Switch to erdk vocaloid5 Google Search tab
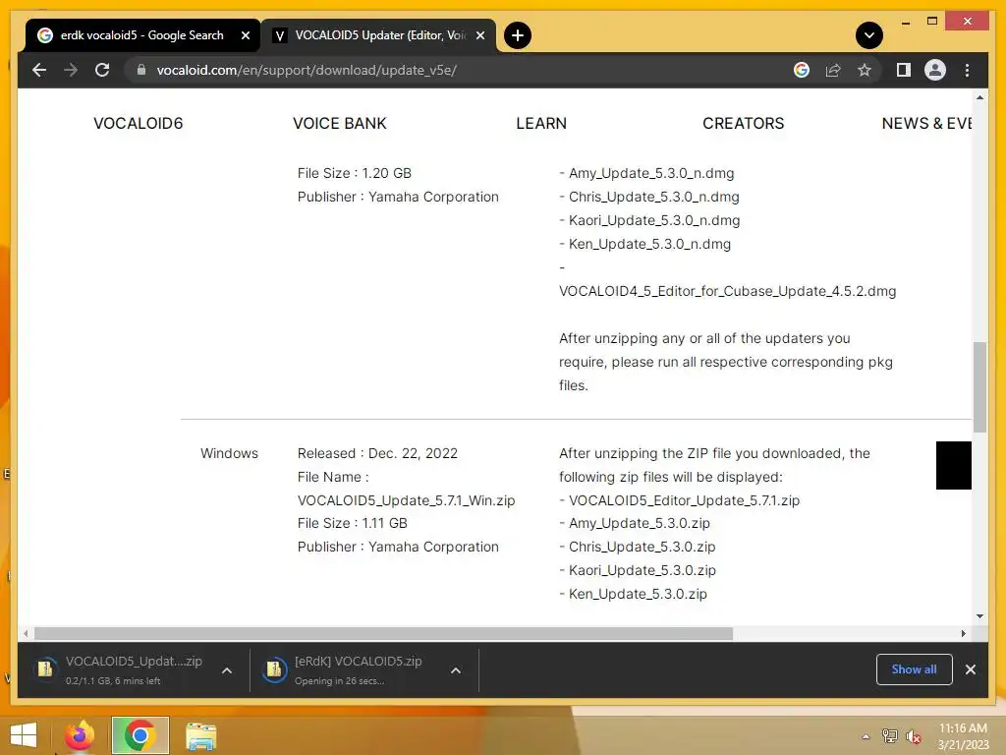 [142, 35]
